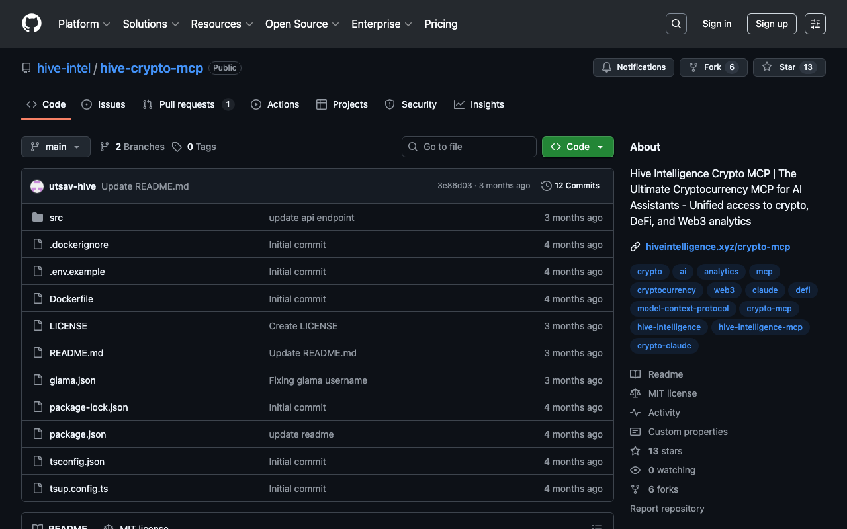Click the MIT license scale icon

[x=635, y=393]
